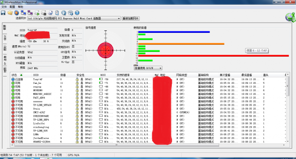Click the globe-and-tower logo at top right

point(290,17)
